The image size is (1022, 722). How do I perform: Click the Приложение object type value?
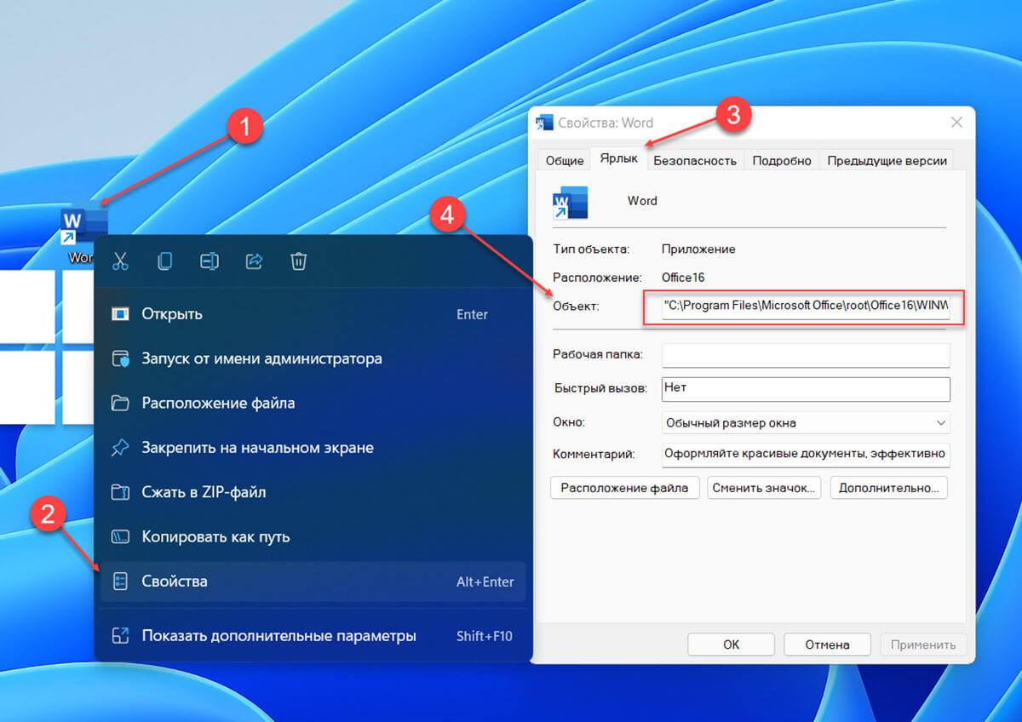coord(698,249)
